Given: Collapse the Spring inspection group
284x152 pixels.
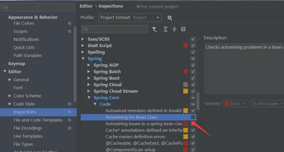Looking at the screenshot, I should pos(83,59).
